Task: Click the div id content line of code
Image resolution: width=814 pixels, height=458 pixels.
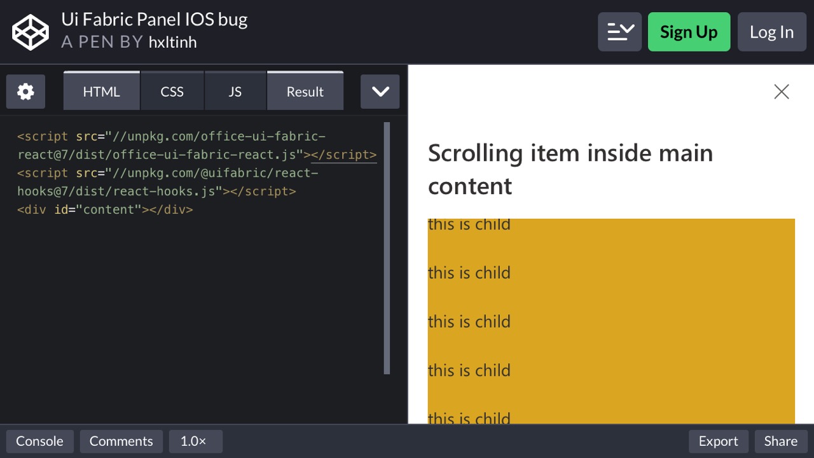Action: [105, 209]
